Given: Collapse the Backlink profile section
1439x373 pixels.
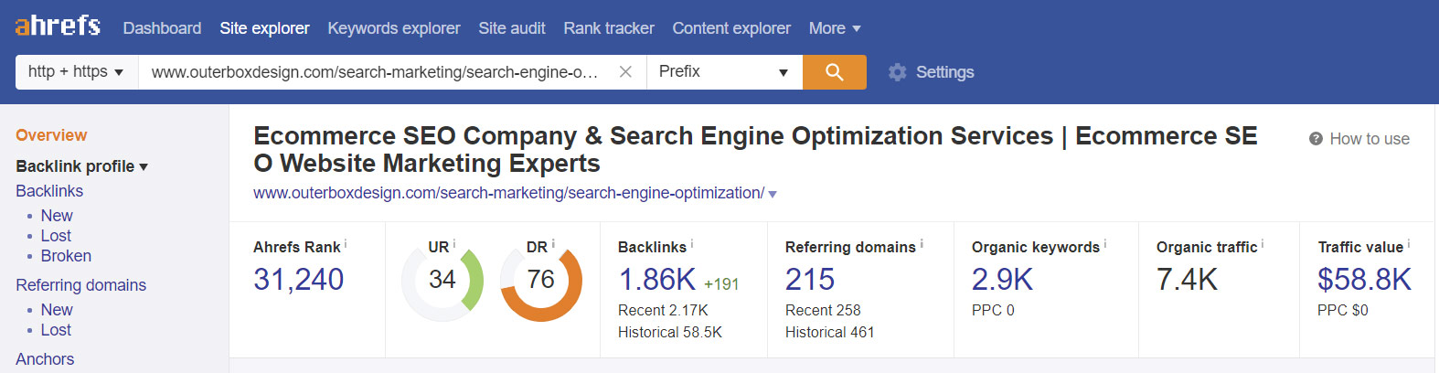Looking at the screenshot, I should pyautogui.click(x=81, y=166).
